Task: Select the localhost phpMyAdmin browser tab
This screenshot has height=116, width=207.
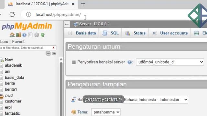Action: tap(41, 4)
